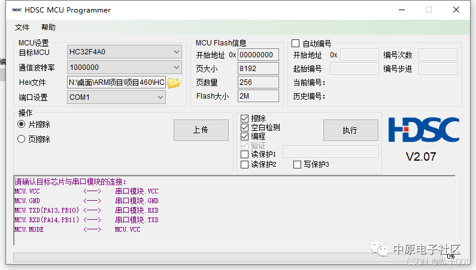
Task: Click the MCU.TXD(PA13,PB10) log line
Action: coord(86,210)
